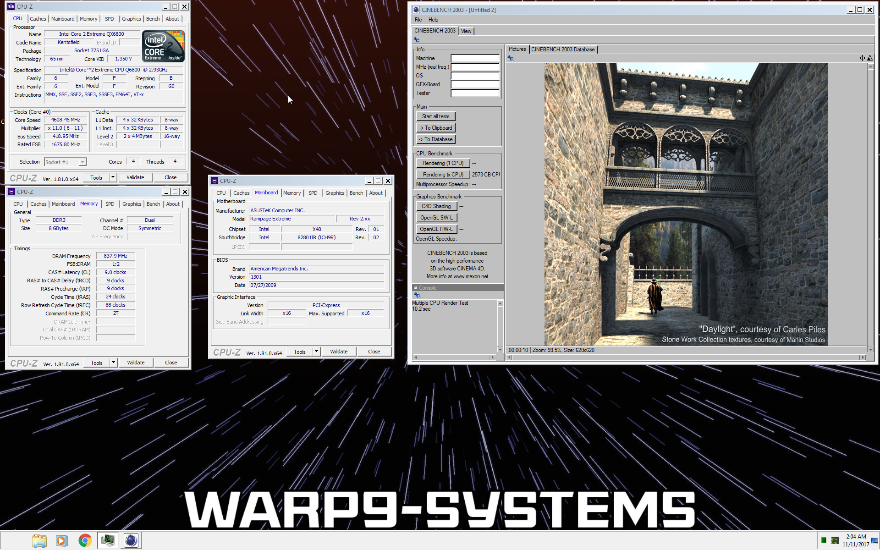Screen dimensions: 880x550
Task: Click the Daylight rendered castle picture
Action: [686, 204]
